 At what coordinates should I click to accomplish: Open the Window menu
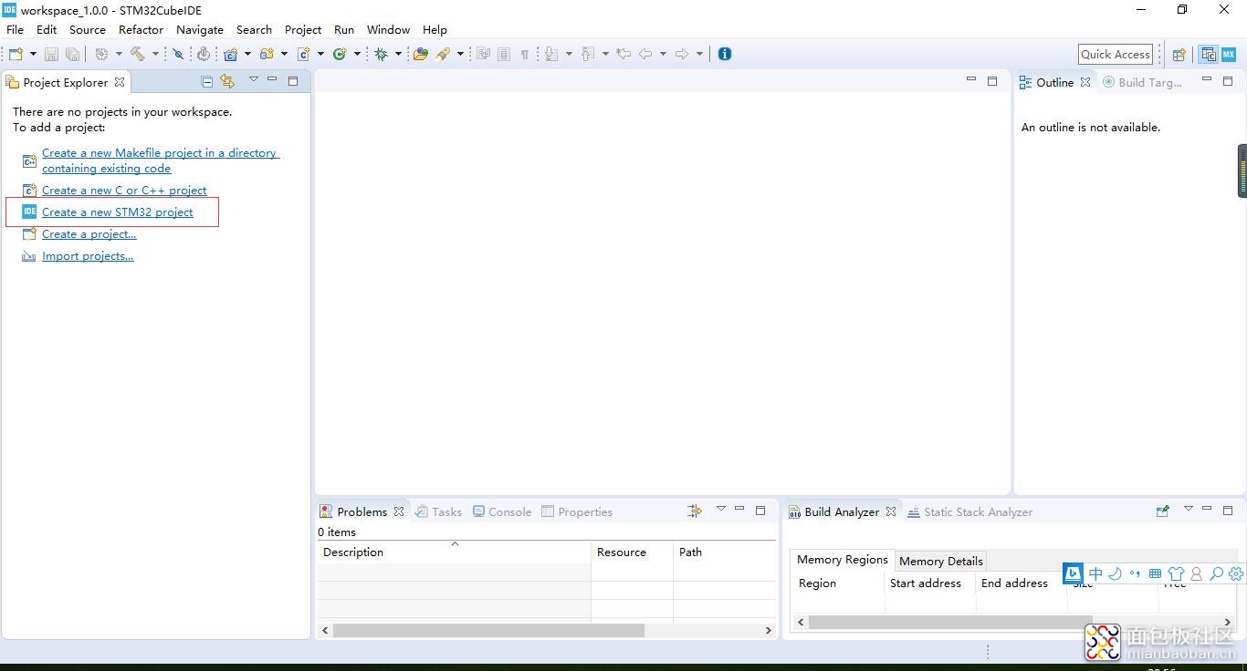pyautogui.click(x=388, y=29)
